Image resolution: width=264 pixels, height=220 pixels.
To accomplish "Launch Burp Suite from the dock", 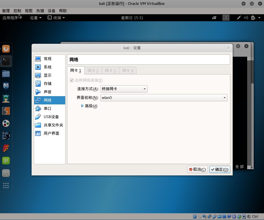I will [6, 111].
